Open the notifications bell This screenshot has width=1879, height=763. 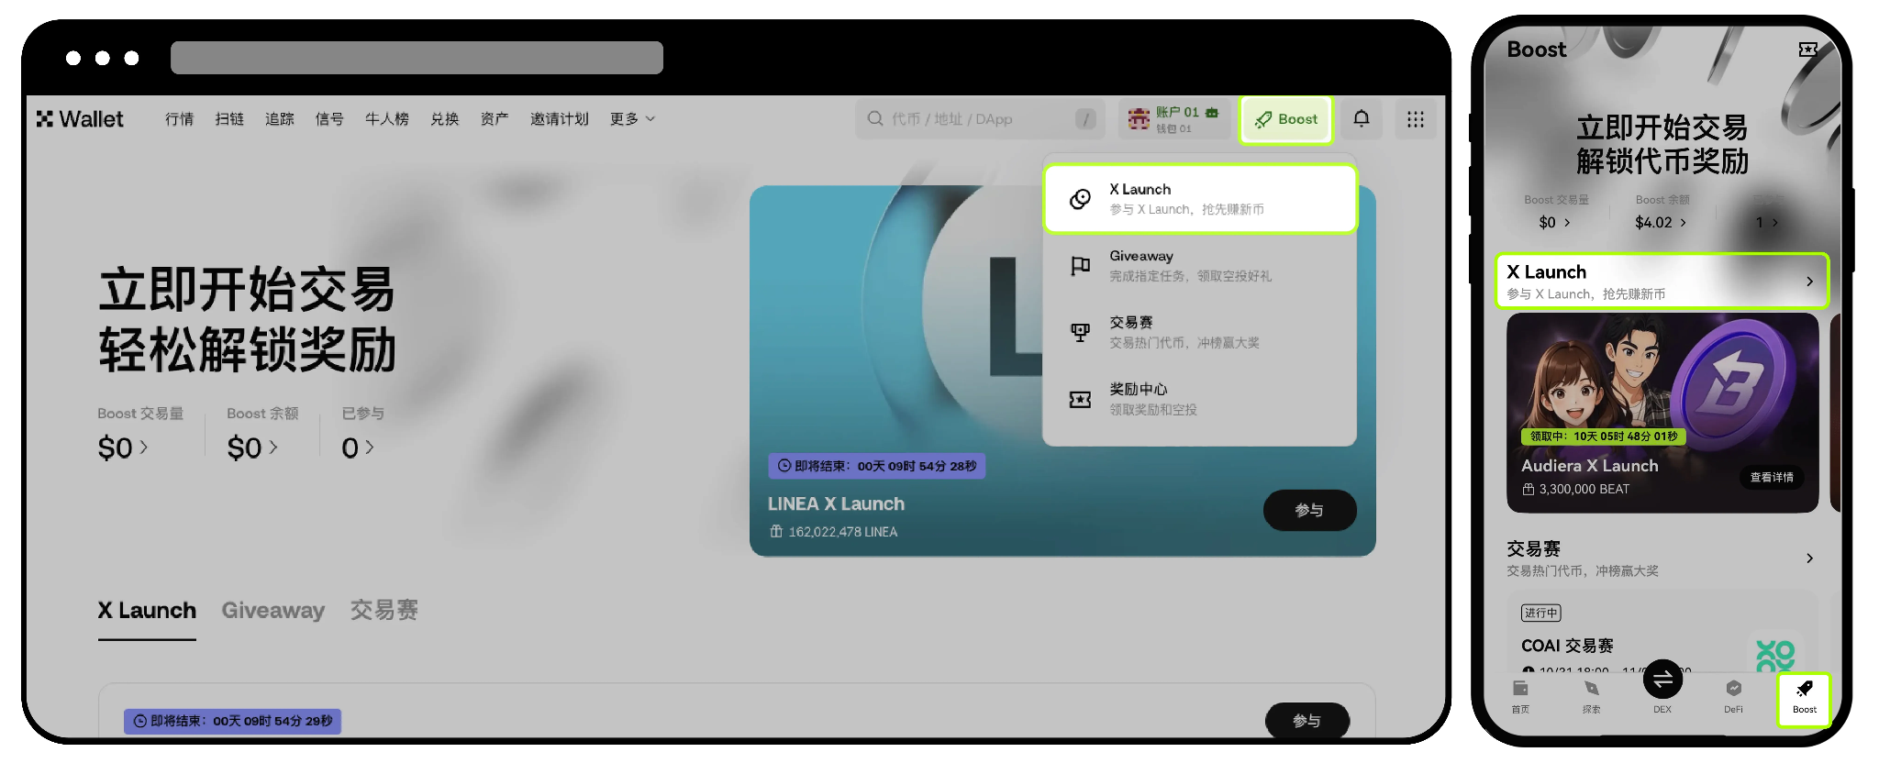[1362, 119]
